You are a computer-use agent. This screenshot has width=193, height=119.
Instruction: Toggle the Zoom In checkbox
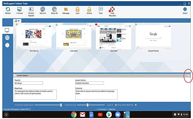pyautogui.click(x=116, y=105)
